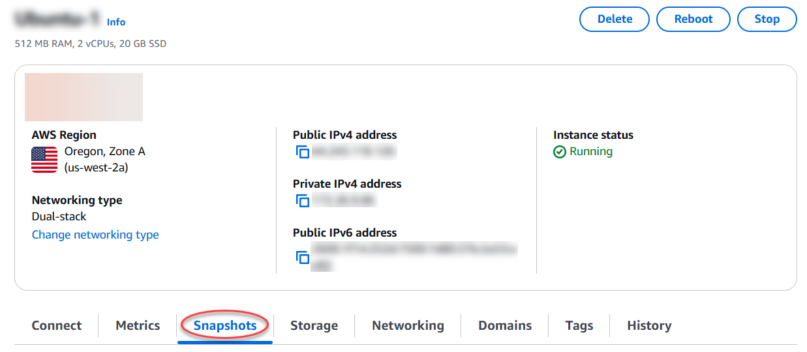Switch to the Connect tab
This screenshot has width=807, height=352.
pos(57,325)
